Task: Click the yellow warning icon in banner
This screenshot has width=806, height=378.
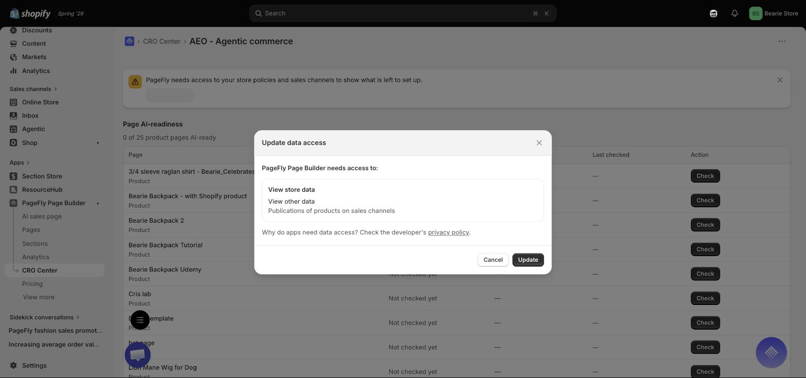Action: (135, 82)
